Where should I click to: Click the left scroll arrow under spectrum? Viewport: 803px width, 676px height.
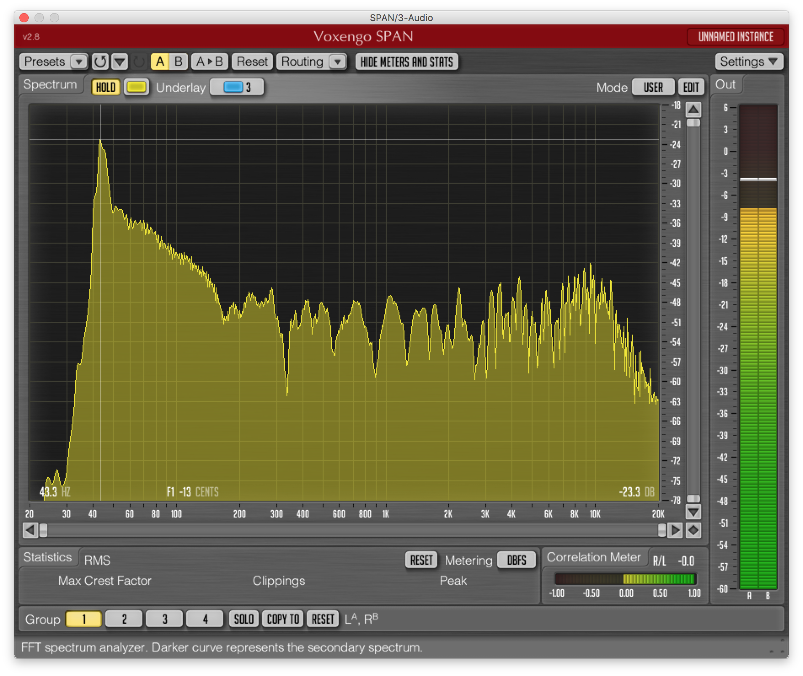[30, 530]
